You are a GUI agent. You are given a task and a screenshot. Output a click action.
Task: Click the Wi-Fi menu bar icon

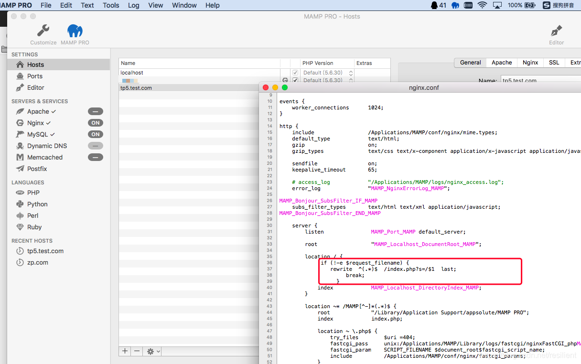(482, 5)
